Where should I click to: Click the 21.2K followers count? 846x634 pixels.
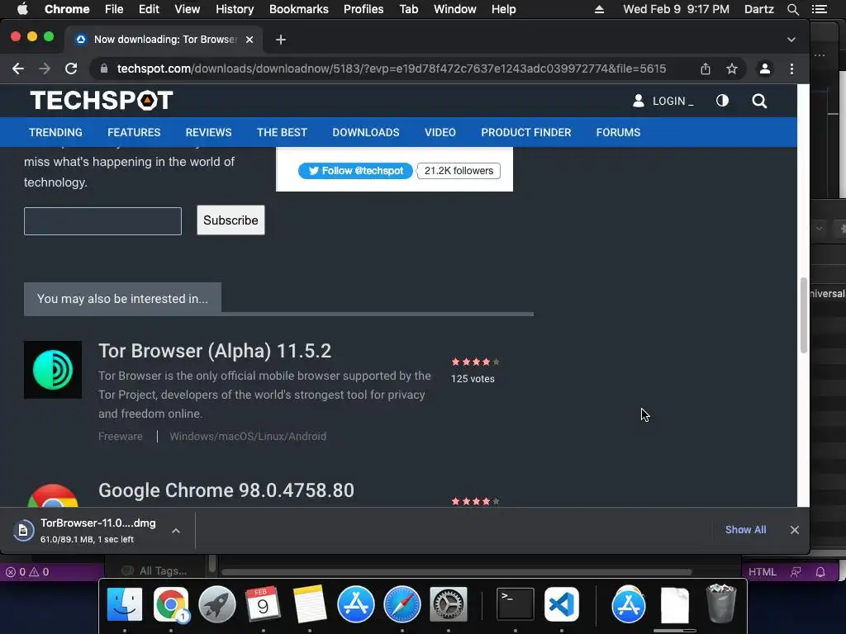[x=459, y=171]
